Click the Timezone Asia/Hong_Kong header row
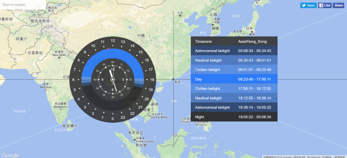 click(234, 41)
